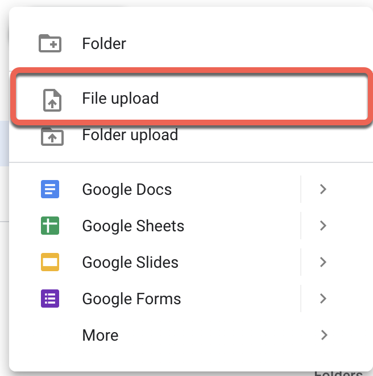373x376 pixels.
Task: Click the blue Google Docs icon
Action: pyautogui.click(x=50, y=189)
